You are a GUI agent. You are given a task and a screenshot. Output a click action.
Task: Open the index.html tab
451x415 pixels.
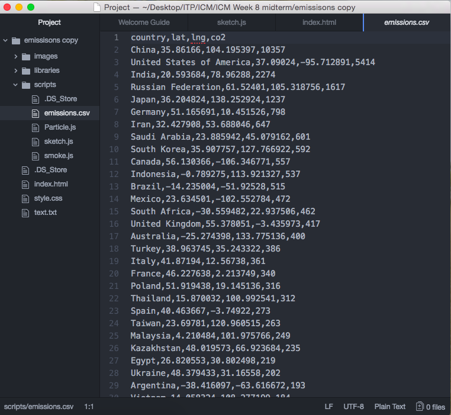pyautogui.click(x=318, y=22)
